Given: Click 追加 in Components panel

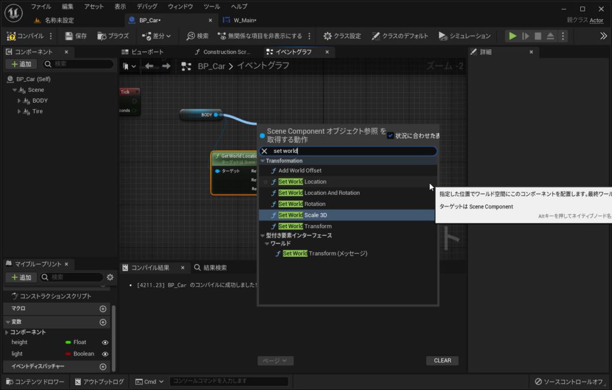Looking at the screenshot, I should click(x=21, y=64).
